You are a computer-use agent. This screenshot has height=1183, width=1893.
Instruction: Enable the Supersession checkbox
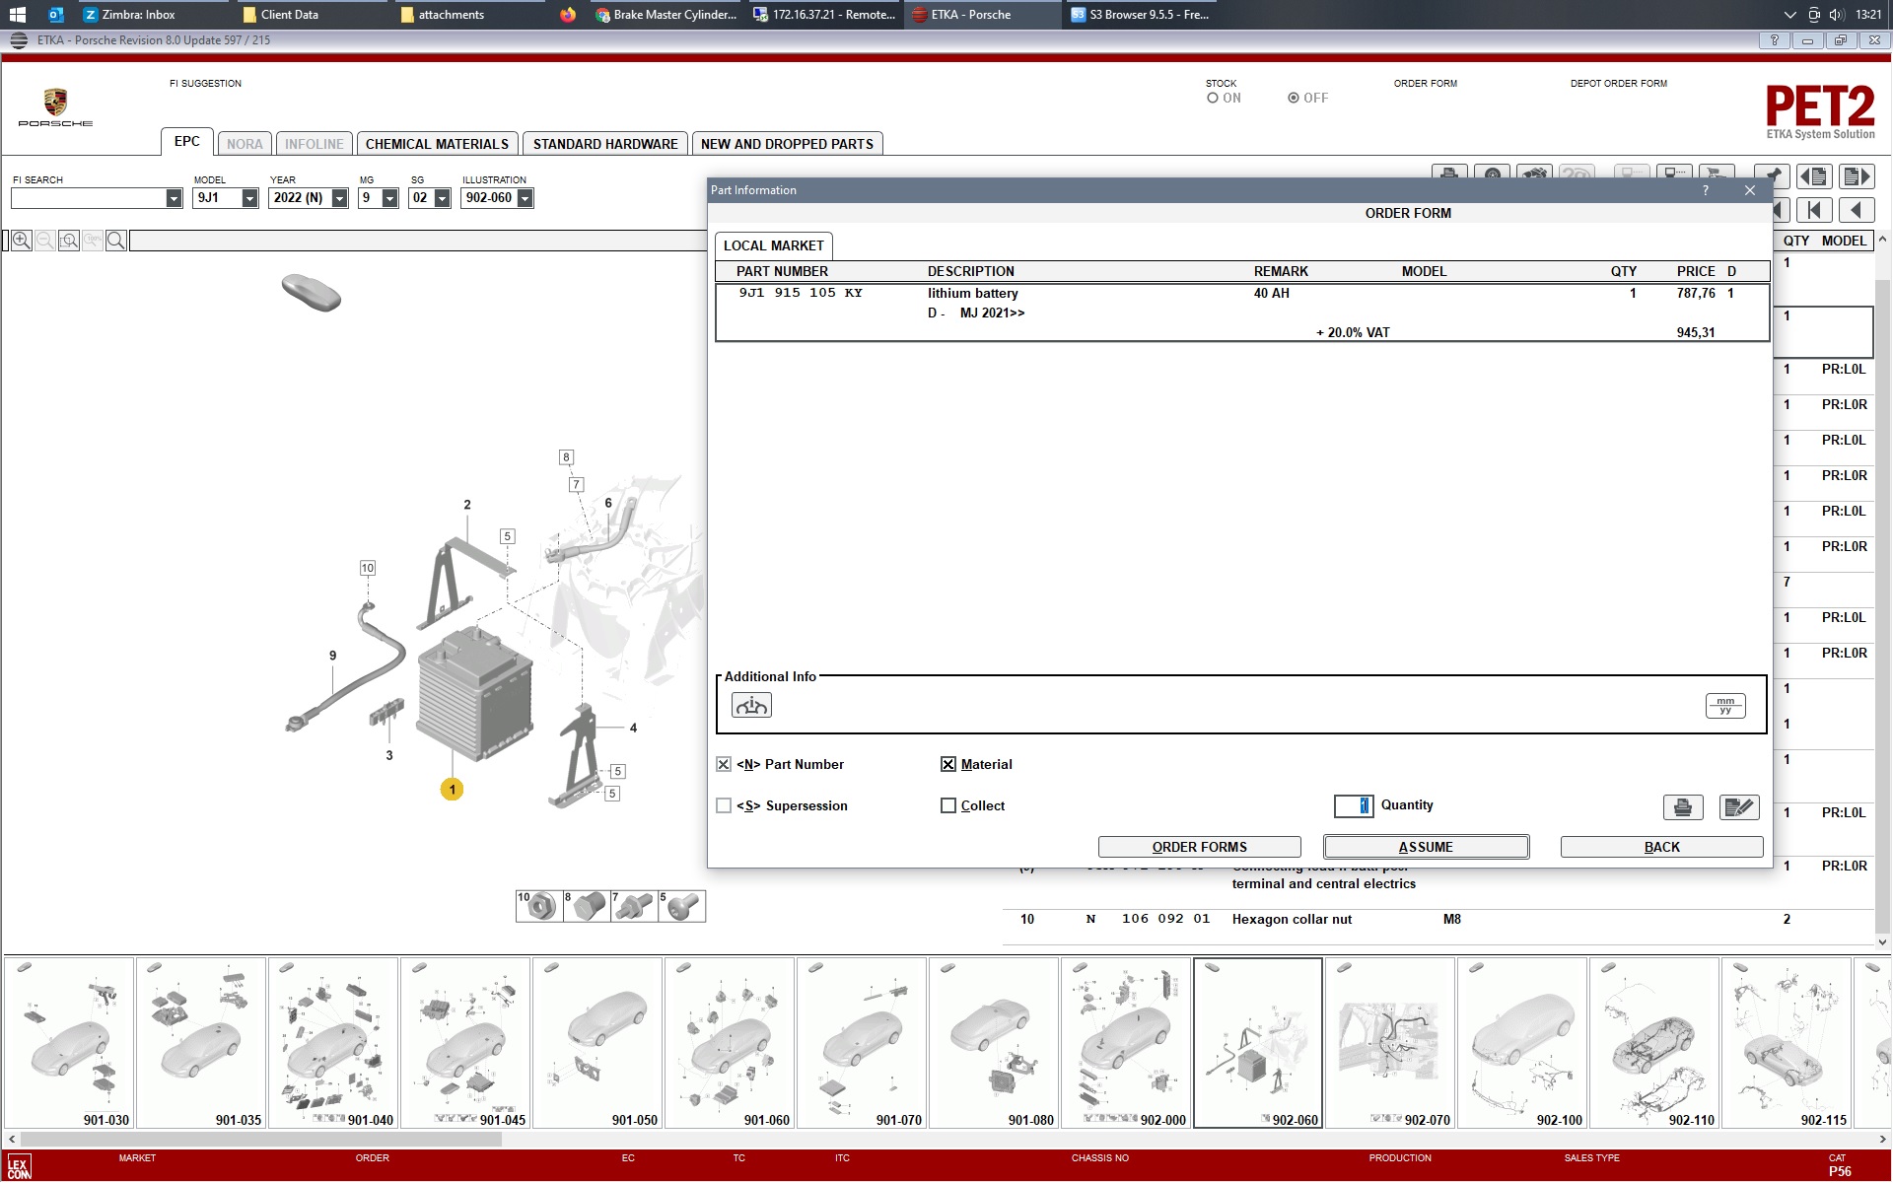click(x=724, y=806)
